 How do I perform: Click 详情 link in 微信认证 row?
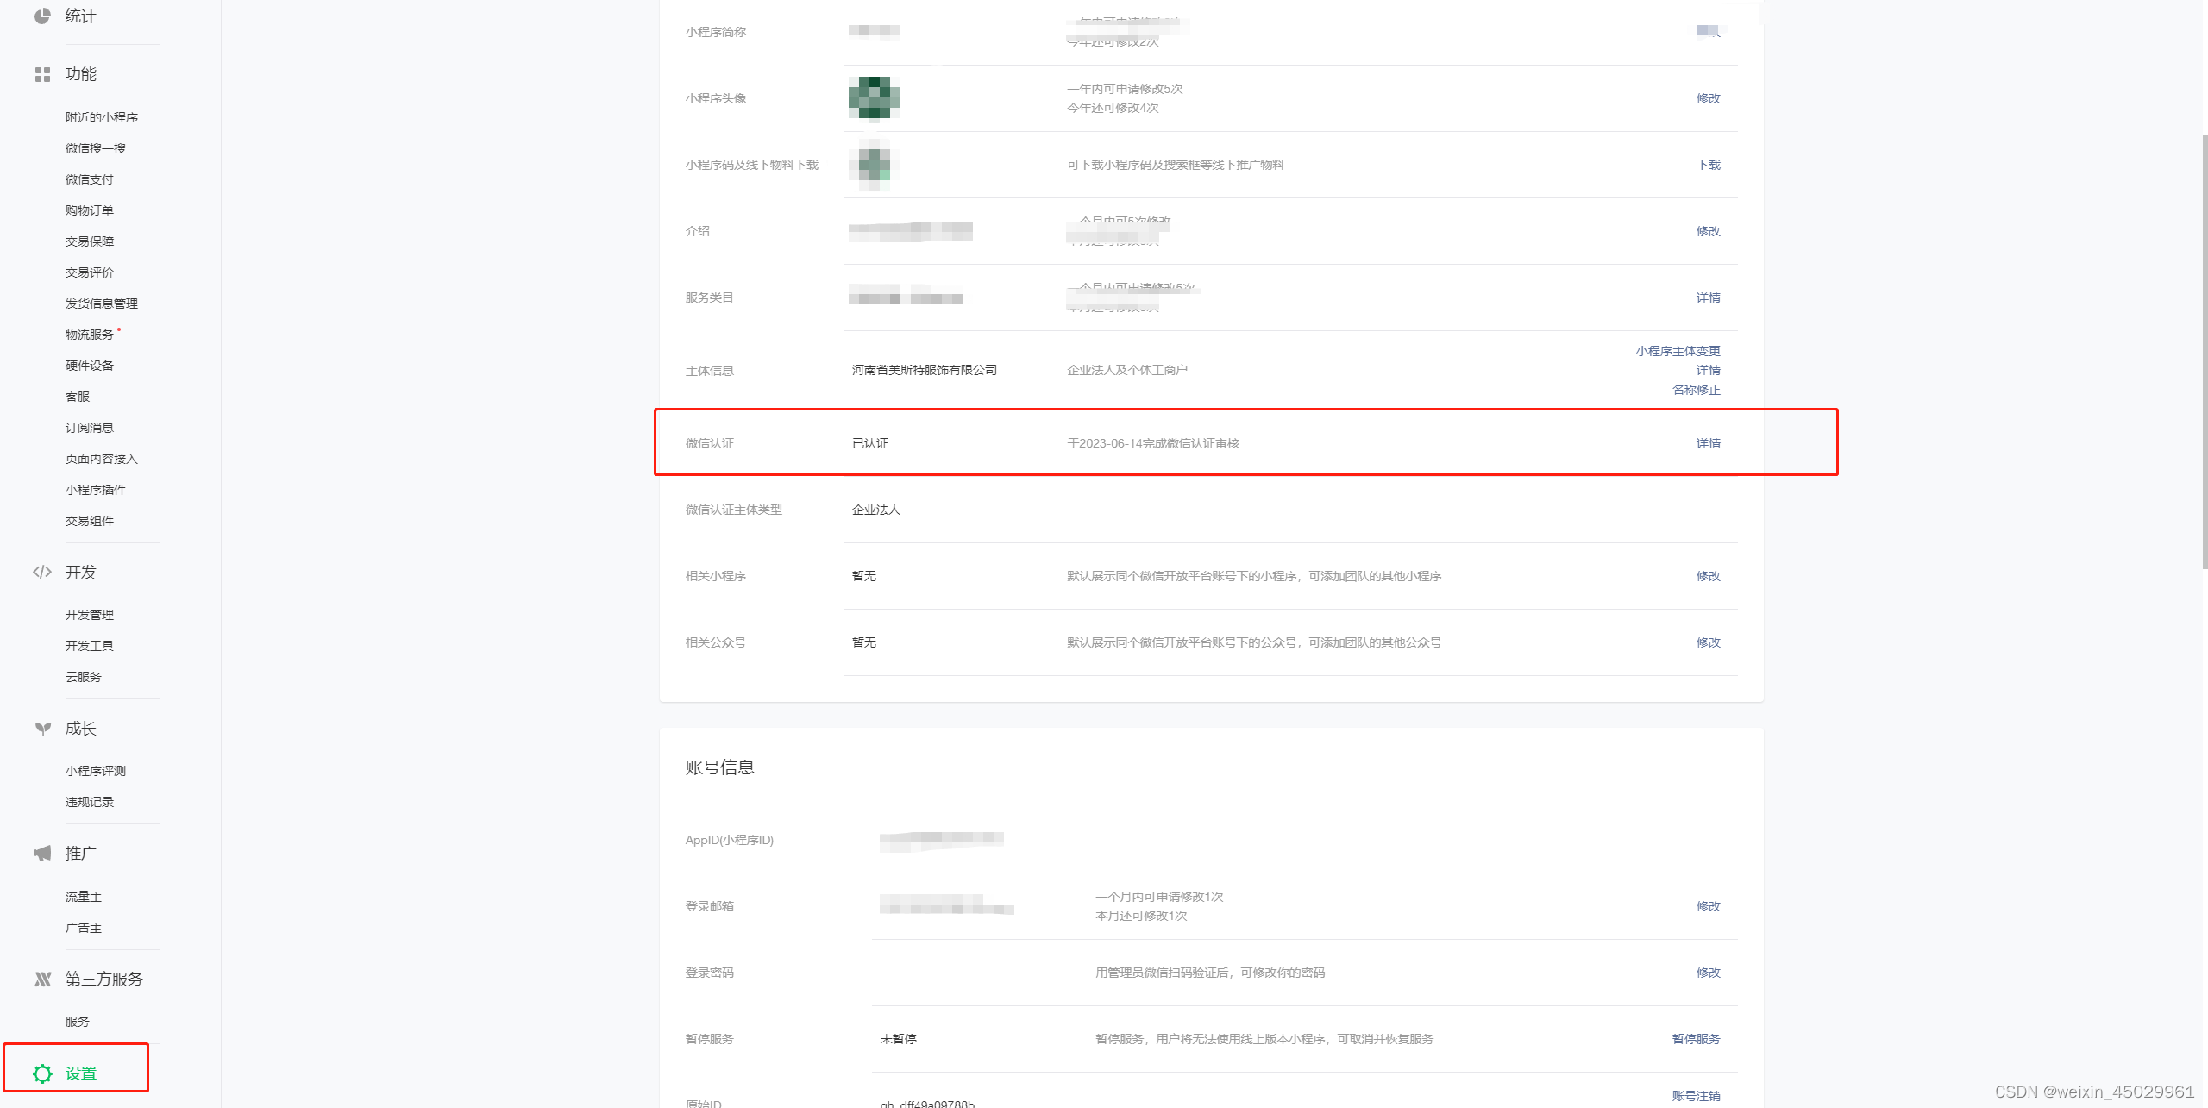click(1708, 443)
